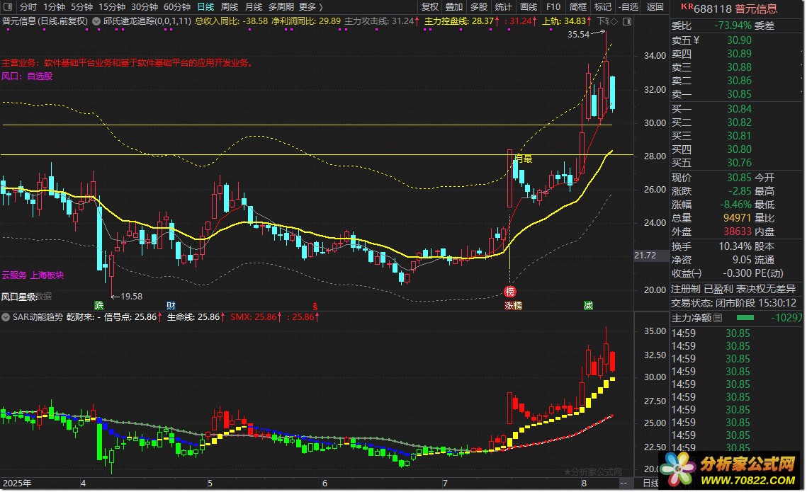
Task: Click the 标记 mark button
Action: click(603, 6)
